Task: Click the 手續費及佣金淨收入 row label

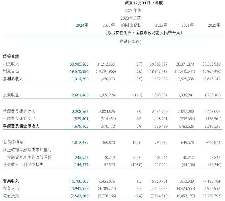Action: pos(21,126)
